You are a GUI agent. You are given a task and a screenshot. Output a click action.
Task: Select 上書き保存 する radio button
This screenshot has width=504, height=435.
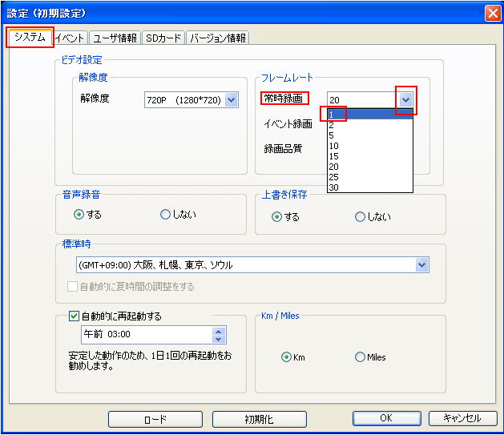pyautogui.click(x=276, y=217)
